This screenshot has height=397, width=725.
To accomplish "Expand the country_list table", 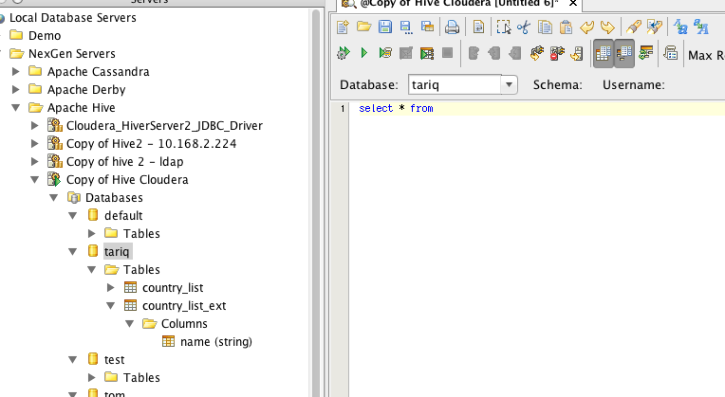I will [110, 288].
